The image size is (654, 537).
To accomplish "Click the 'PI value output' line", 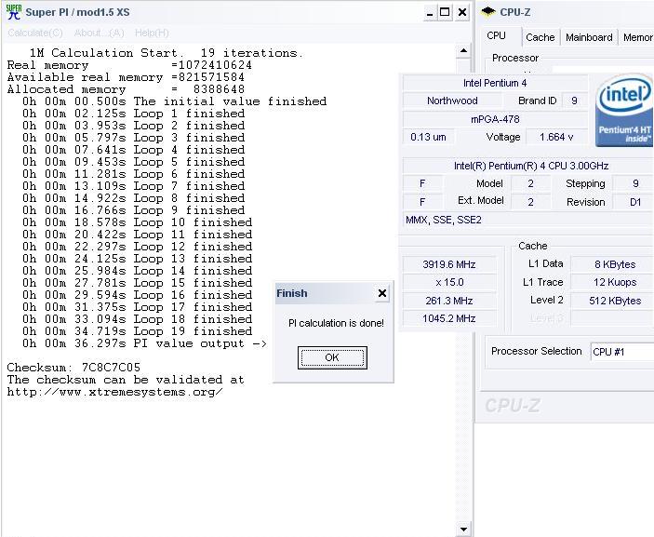I will point(145,343).
